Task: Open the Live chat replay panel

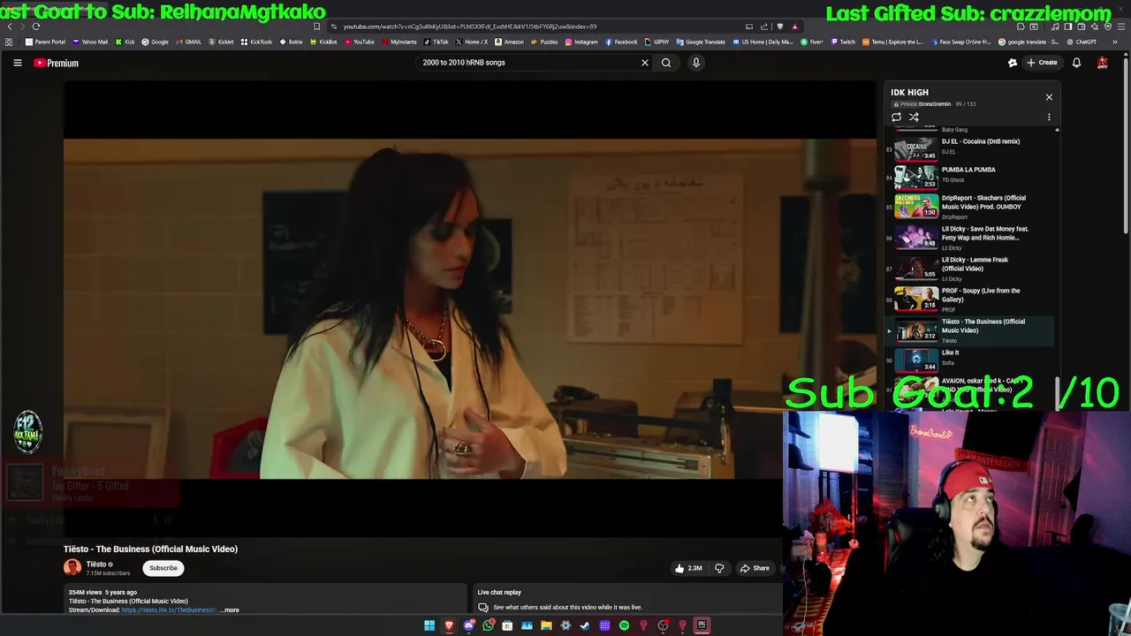Action: pyautogui.click(x=629, y=600)
